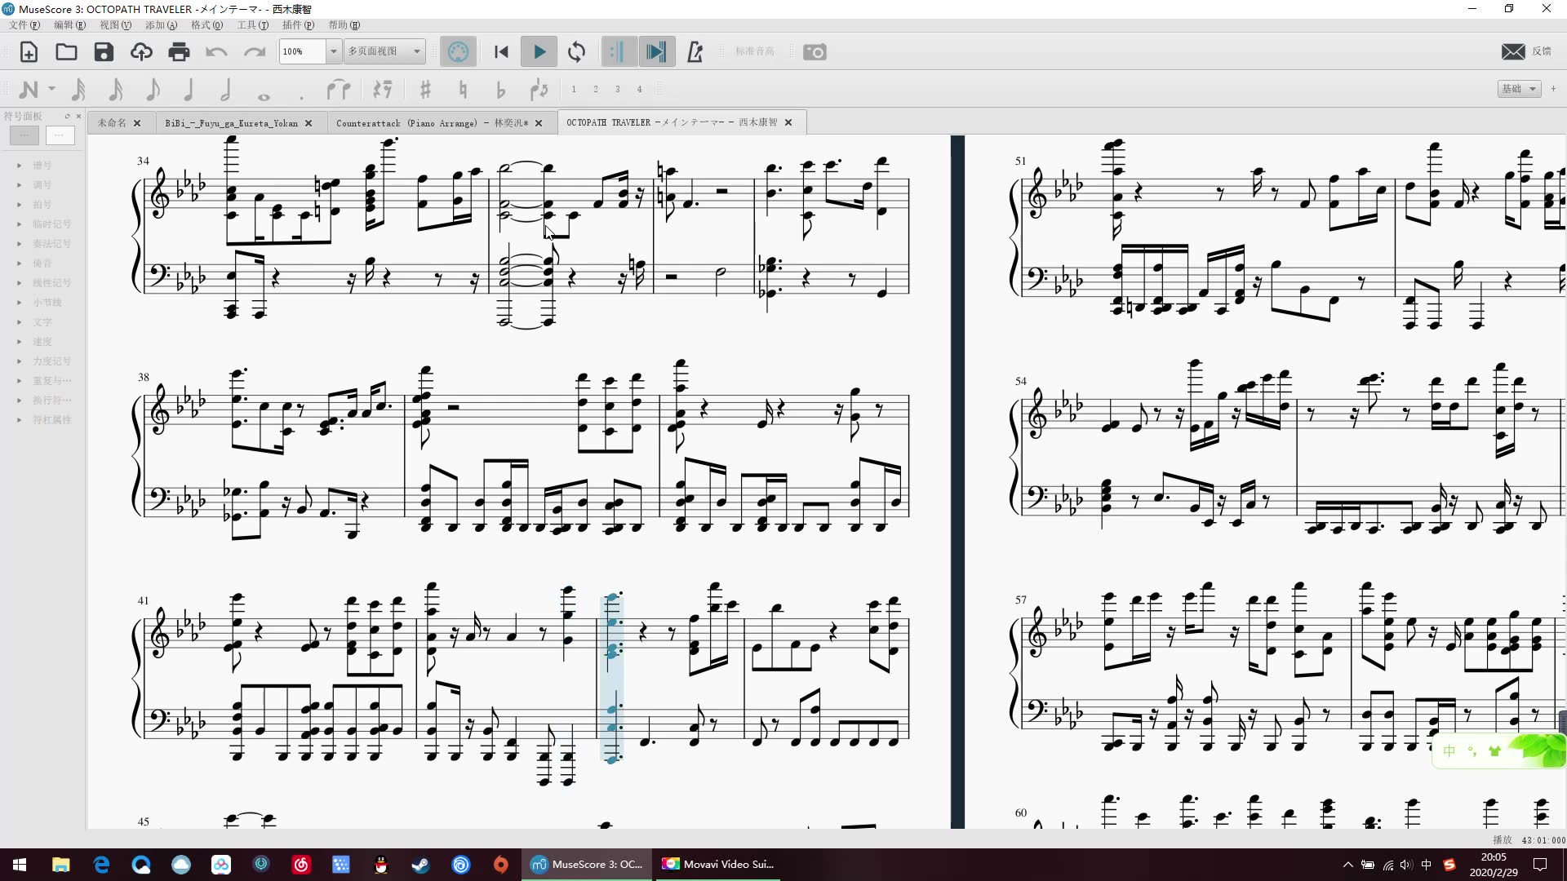The image size is (1567, 881).
Task: Toggle play repeats button
Action: [x=618, y=52]
